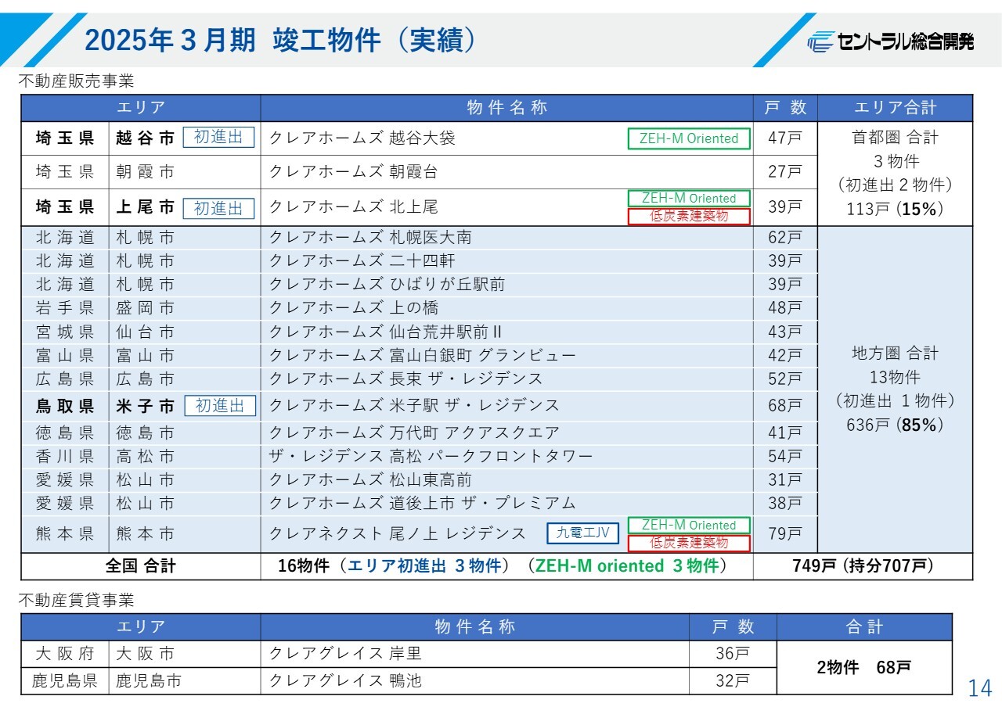Click the 九電工JV badge
This screenshot has height=707, width=1002.
583,533
